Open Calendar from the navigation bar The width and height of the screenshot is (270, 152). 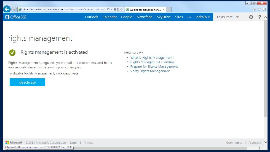pos(110,17)
